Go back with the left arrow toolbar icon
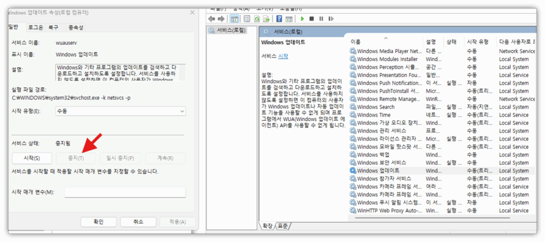Image resolution: width=545 pixels, height=242 pixels. click(x=212, y=19)
